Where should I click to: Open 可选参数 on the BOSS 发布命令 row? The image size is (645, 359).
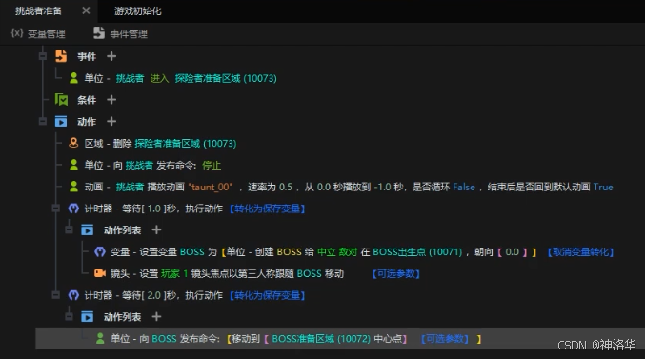(x=445, y=339)
